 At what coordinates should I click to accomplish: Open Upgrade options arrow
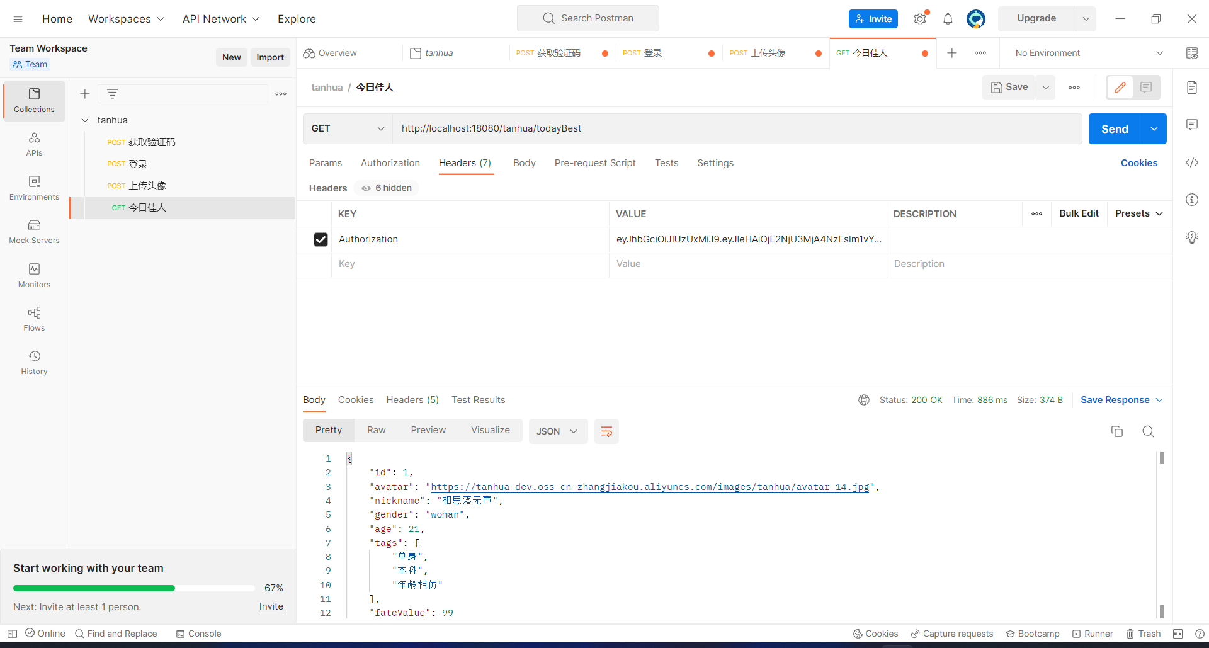click(x=1086, y=19)
